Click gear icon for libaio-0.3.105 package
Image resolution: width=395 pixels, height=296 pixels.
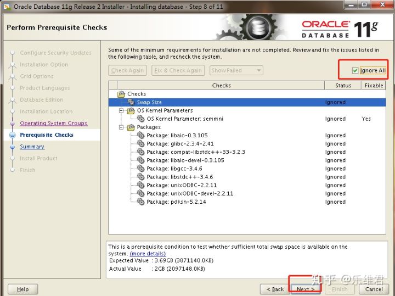click(141, 136)
